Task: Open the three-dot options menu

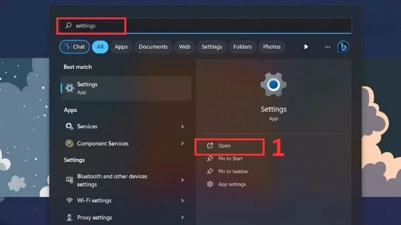Action: [x=327, y=47]
